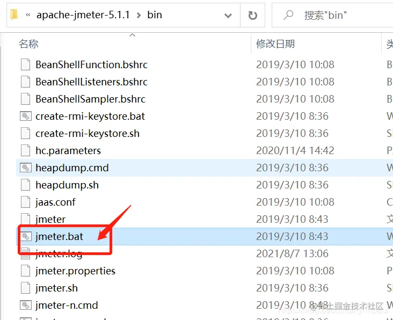393x320 pixels.
Task: Expand the apache-jmeter-5.1.1 breadcrumb chevron
Action: [x=139, y=15]
